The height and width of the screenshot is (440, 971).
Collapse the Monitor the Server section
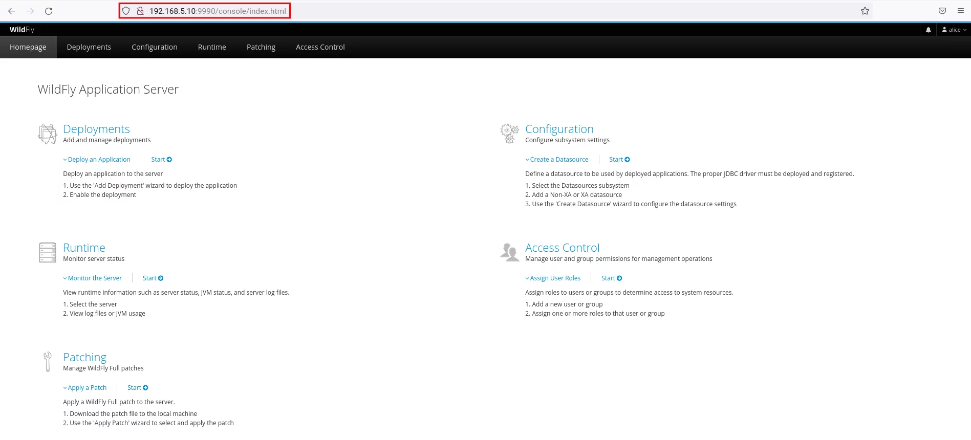[93, 278]
